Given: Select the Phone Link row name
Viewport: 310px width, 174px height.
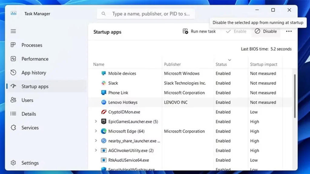Looking at the screenshot, I should [118, 93].
